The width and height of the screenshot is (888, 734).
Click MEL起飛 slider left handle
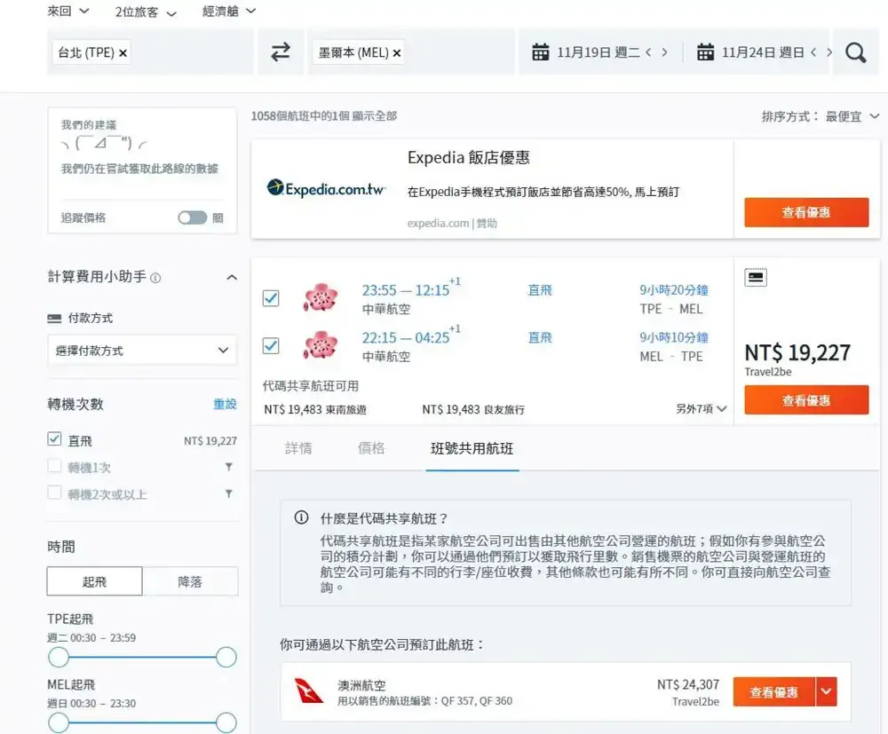click(59, 722)
